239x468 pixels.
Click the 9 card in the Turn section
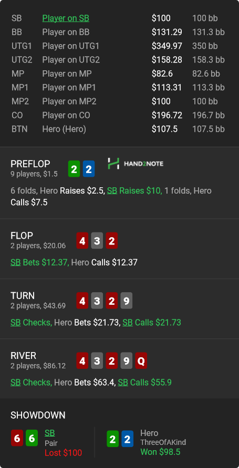127,301
